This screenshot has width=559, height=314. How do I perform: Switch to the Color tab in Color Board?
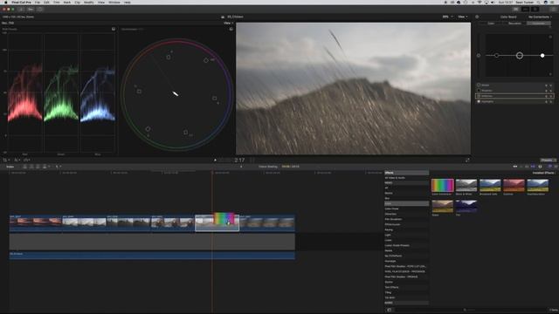[x=491, y=24]
